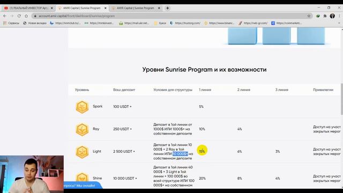Image resolution: width=343 pixels, height=193 pixels.
Task: Open the Новая вкладка bookmark
Action: (x=35, y=23)
